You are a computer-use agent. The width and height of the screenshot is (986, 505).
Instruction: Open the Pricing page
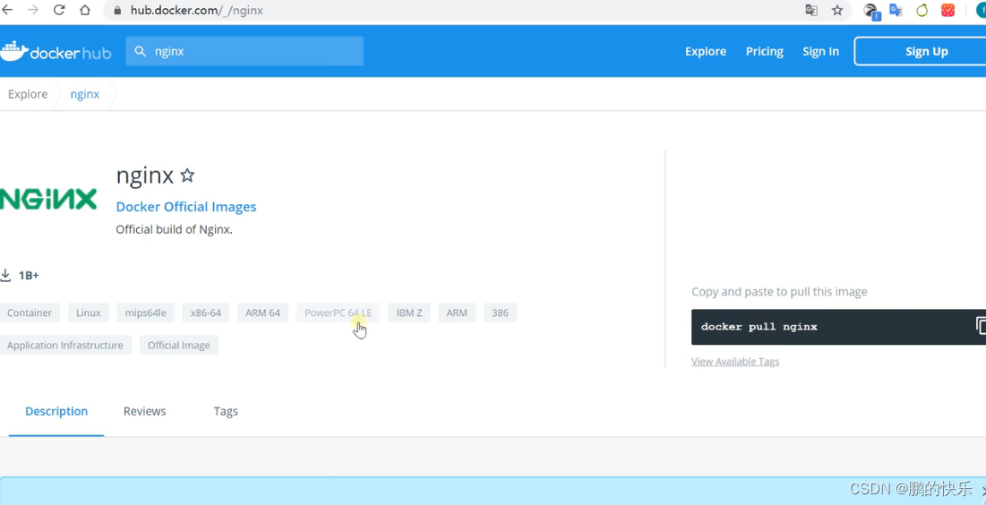[x=765, y=52]
